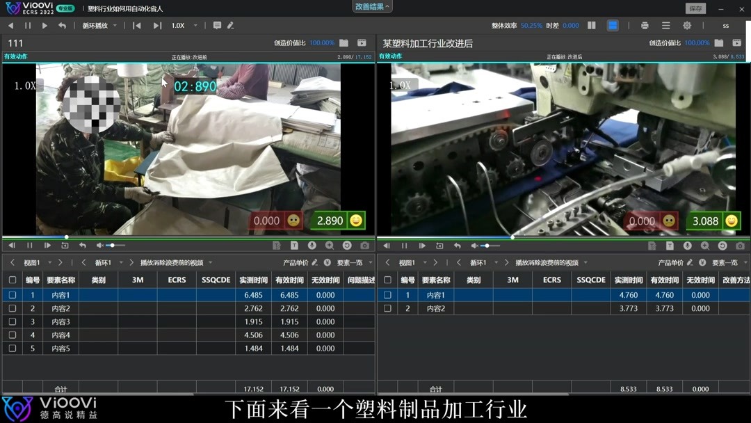Click the microphone recording icon under left video

[x=312, y=246]
